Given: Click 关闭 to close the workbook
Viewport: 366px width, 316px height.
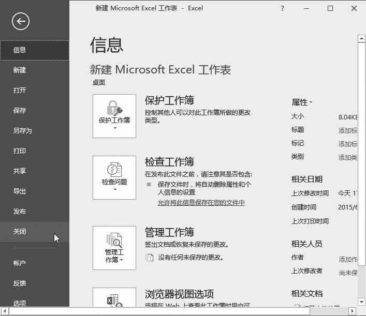Looking at the screenshot, I should [x=20, y=232].
